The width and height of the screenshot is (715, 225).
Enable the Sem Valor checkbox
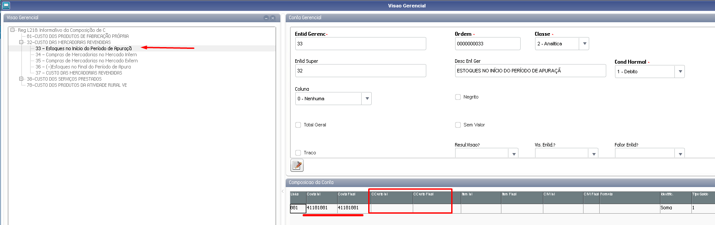tap(458, 125)
